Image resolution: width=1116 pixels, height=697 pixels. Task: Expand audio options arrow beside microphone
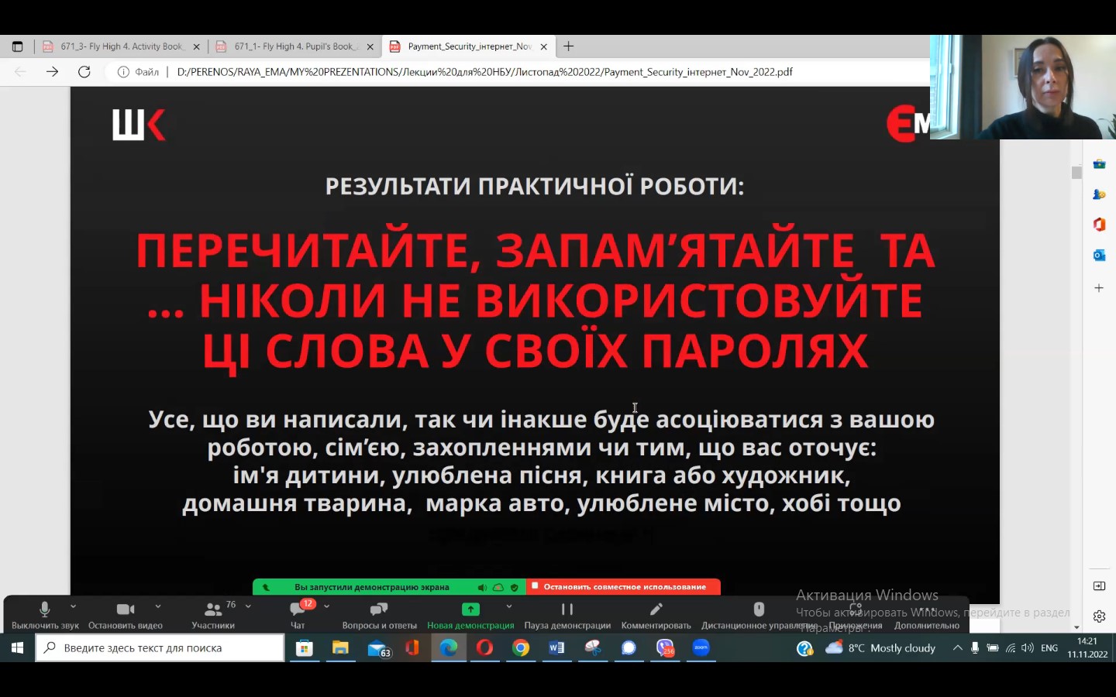74,606
